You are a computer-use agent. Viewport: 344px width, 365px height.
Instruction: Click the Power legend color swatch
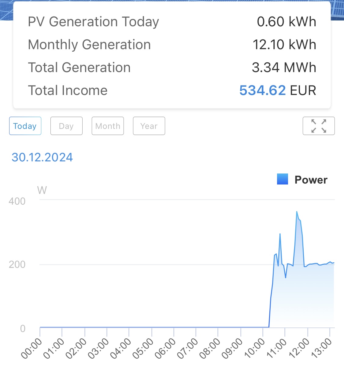click(283, 179)
